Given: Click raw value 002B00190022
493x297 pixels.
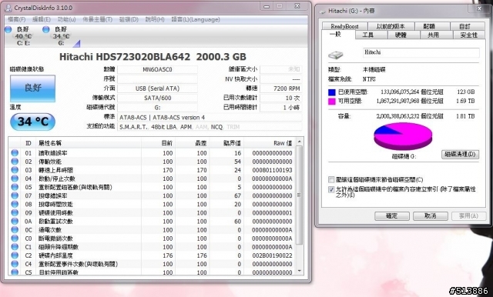Looking at the screenshot, I should pyautogui.click(x=272, y=255).
